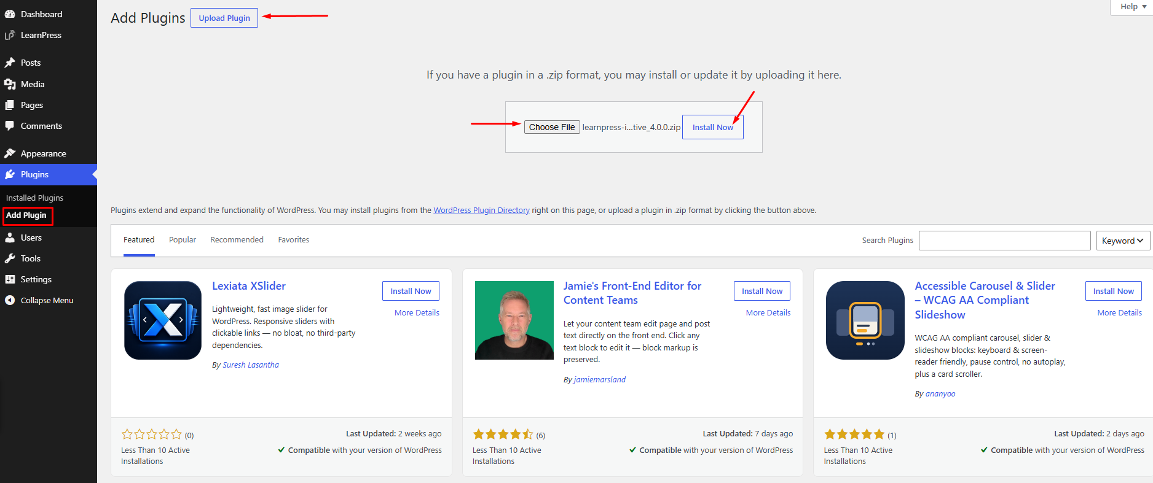This screenshot has width=1153, height=483.
Task: Click 'Last Updated: 7 days ago' text
Action: (x=748, y=434)
